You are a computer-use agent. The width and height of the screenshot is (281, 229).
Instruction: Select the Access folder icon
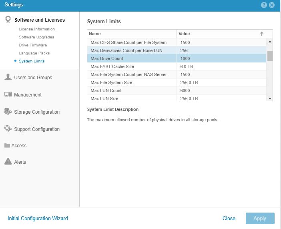click(7, 146)
